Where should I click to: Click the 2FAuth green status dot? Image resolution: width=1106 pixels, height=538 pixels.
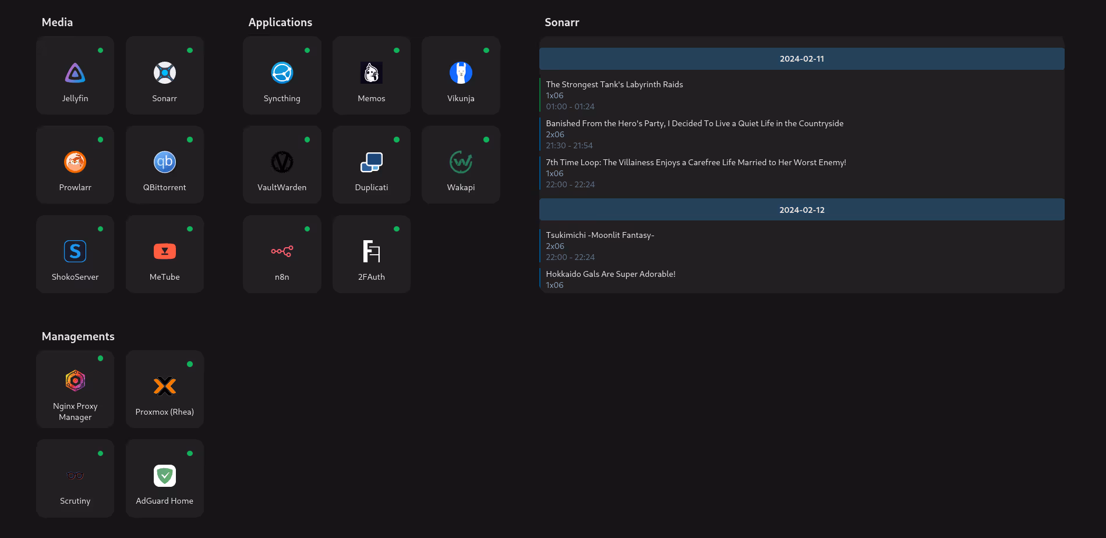pos(397,229)
